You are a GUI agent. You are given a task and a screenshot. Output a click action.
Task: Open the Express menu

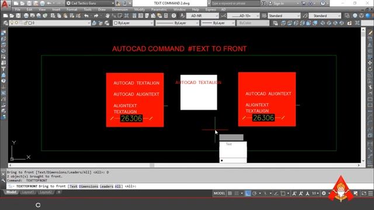point(210,9)
